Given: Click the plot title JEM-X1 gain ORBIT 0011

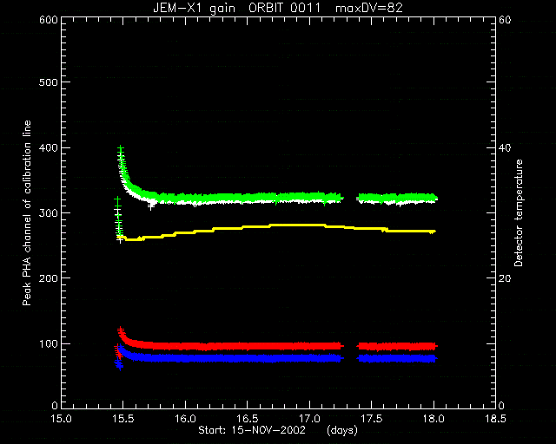Looking at the screenshot, I should coord(236,8).
